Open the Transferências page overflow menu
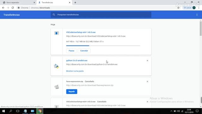The width and height of the screenshot is (202, 114). pos(197,15)
